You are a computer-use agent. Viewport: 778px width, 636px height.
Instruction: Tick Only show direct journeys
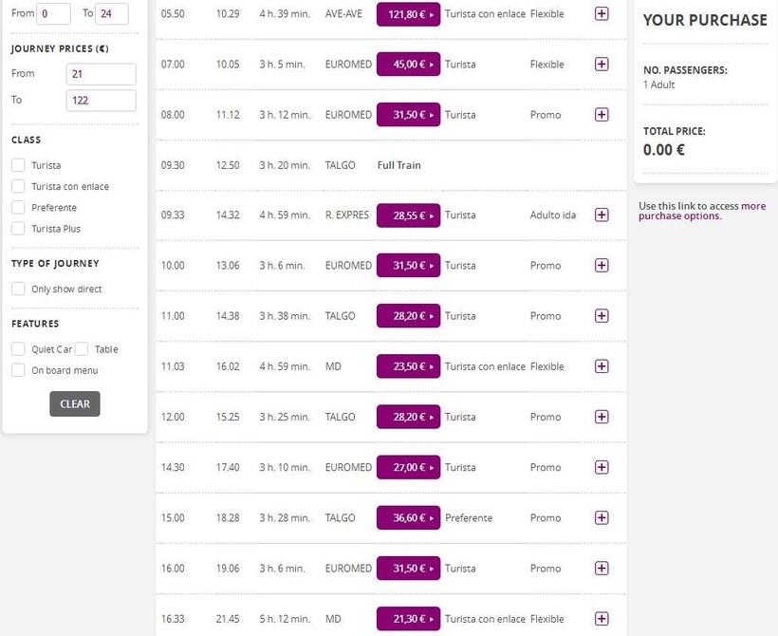[x=18, y=290]
